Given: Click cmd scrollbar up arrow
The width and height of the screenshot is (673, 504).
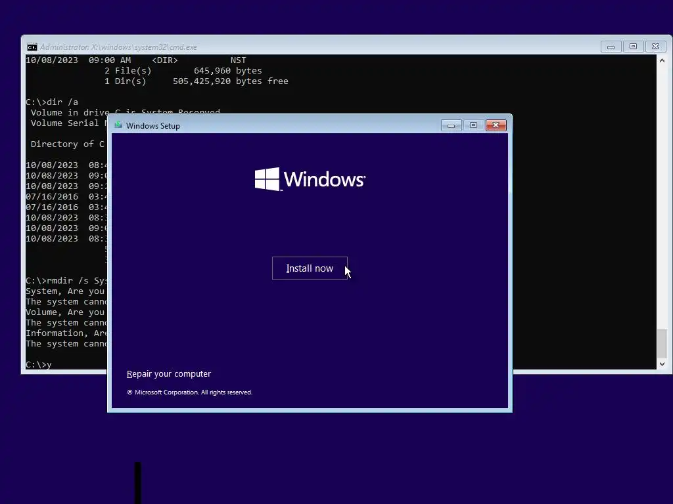Looking at the screenshot, I should point(662,60).
